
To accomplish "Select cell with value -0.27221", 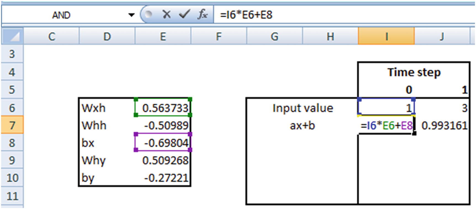I will click(163, 178).
